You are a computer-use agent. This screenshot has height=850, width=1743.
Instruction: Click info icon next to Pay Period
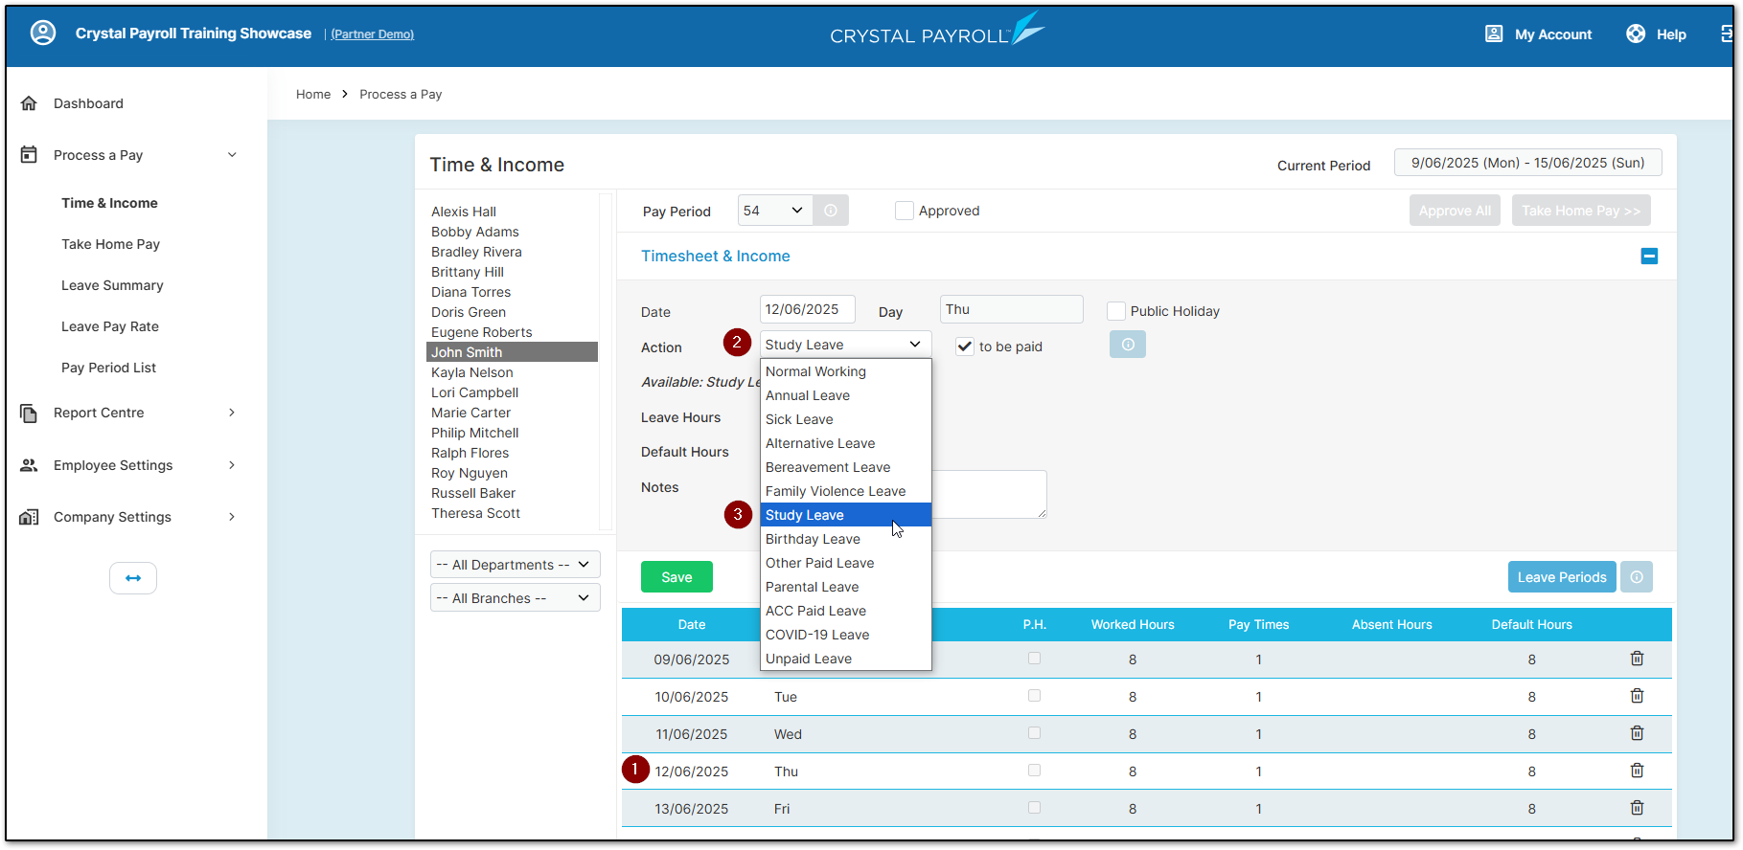(x=831, y=211)
